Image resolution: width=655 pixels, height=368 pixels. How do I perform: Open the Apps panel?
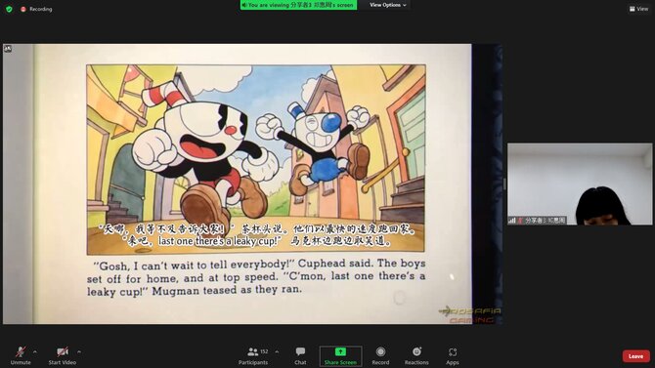[453, 355]
